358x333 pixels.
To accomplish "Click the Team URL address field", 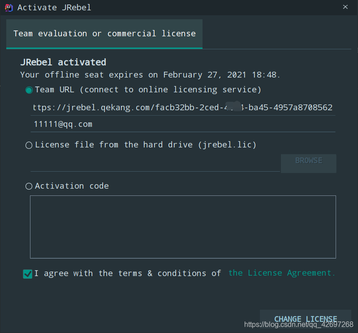I will pyautogui.click(x=183, y=108).
